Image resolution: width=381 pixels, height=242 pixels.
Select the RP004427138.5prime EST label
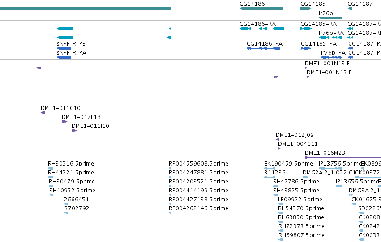coord(198,200)
